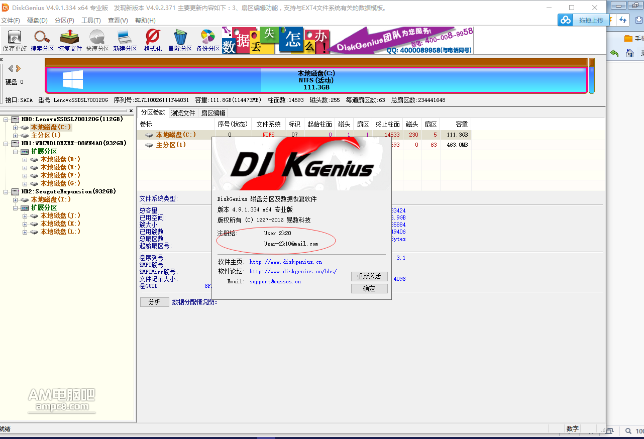Open the 恢复文件 recover files tool
The width and height of the screenshot is (644, 439).
tap(70, 41)
